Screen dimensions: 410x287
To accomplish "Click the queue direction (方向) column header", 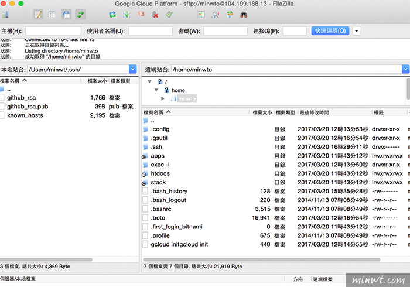I will (298, 279).
